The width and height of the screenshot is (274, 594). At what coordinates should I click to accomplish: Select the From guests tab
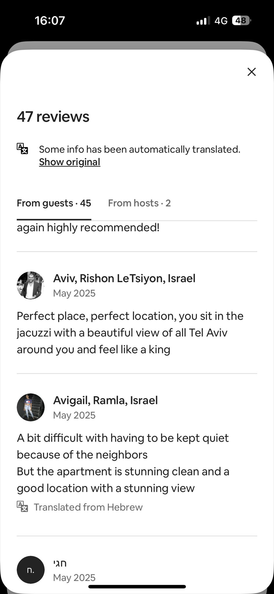pos(54,203)
